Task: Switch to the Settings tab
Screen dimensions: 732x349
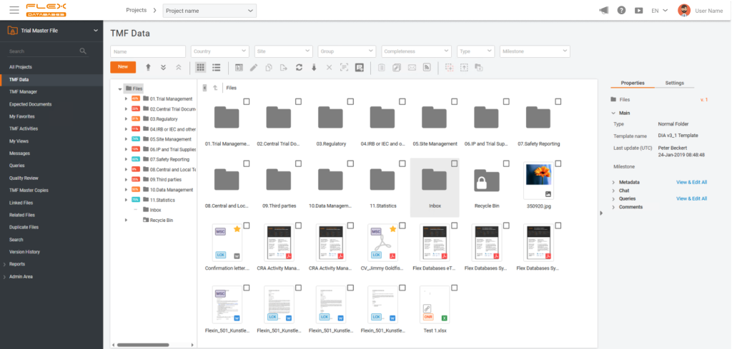Action: 674,83
